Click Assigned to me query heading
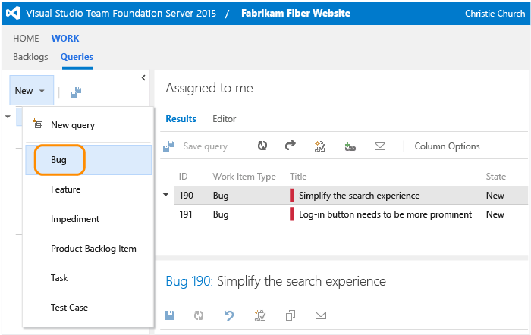Viewport: 531px width, 335px height. (209, 88)
